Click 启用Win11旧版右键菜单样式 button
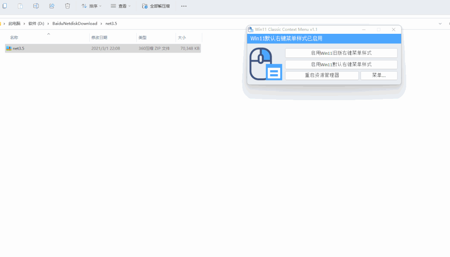The image size is (450, 257). coord(341,53)
